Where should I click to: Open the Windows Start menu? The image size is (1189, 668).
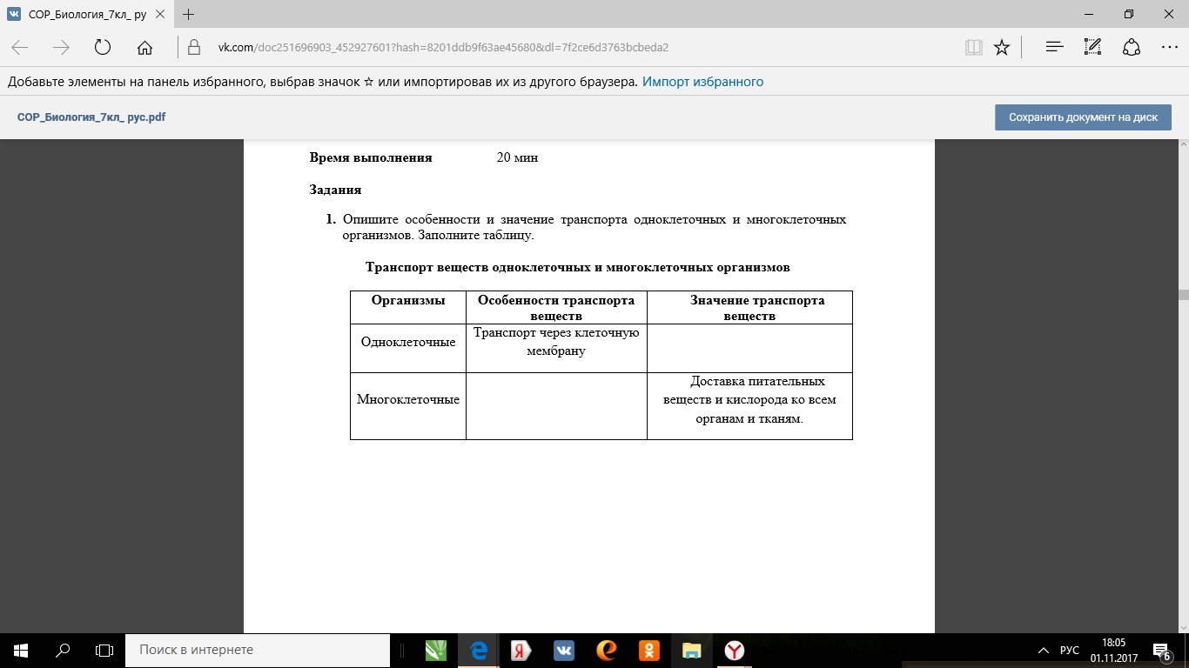tap(21, 650)
